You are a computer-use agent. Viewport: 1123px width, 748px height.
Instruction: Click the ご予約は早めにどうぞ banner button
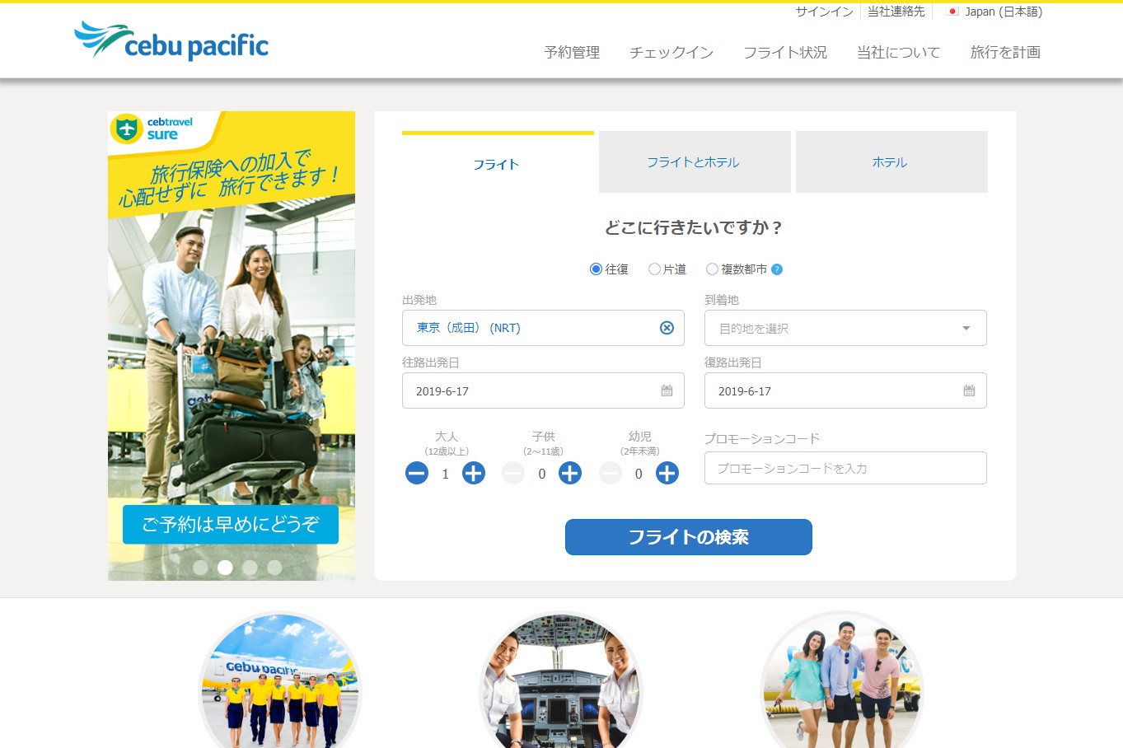coord(231,524)
